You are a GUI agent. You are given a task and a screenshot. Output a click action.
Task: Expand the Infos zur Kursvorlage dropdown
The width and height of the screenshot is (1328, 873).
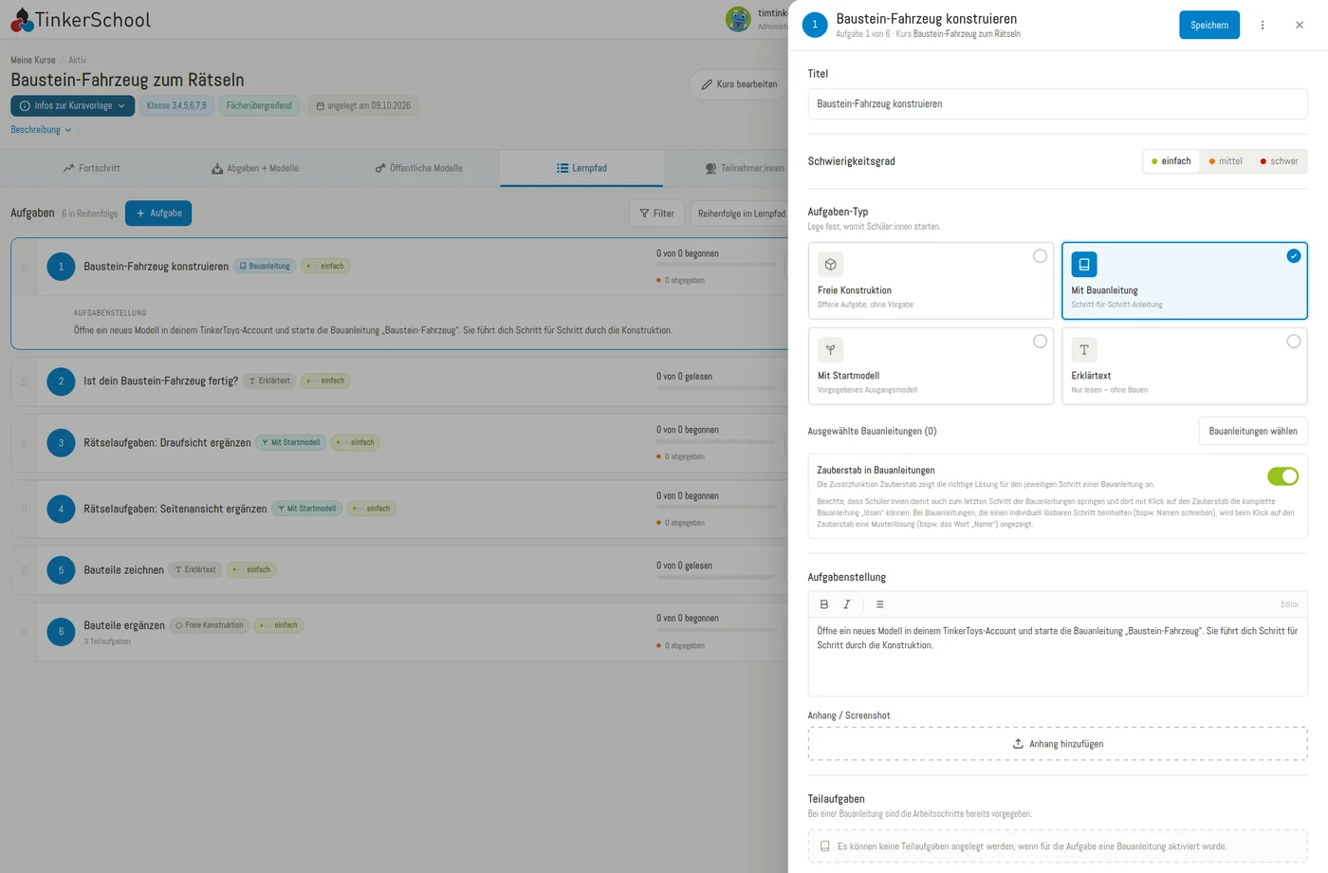73,106
